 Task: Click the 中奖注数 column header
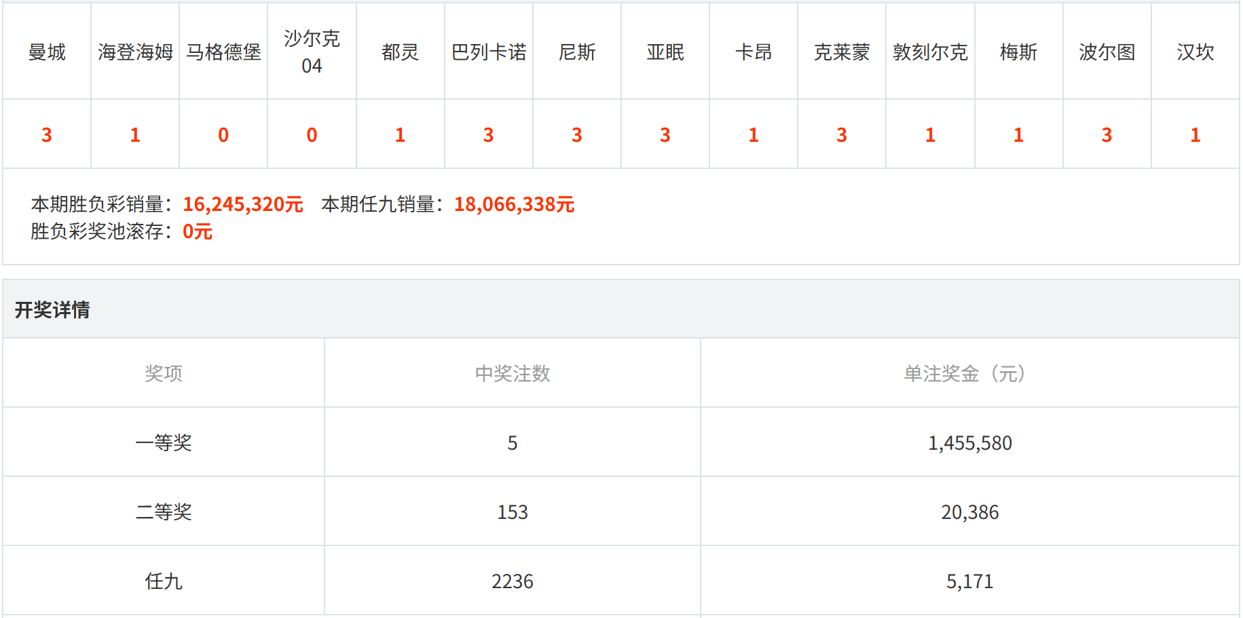(513, 373)
